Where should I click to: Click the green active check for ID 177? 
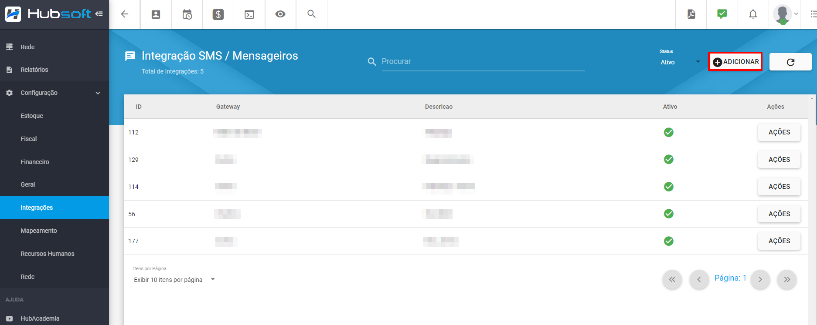click(669, 241)
